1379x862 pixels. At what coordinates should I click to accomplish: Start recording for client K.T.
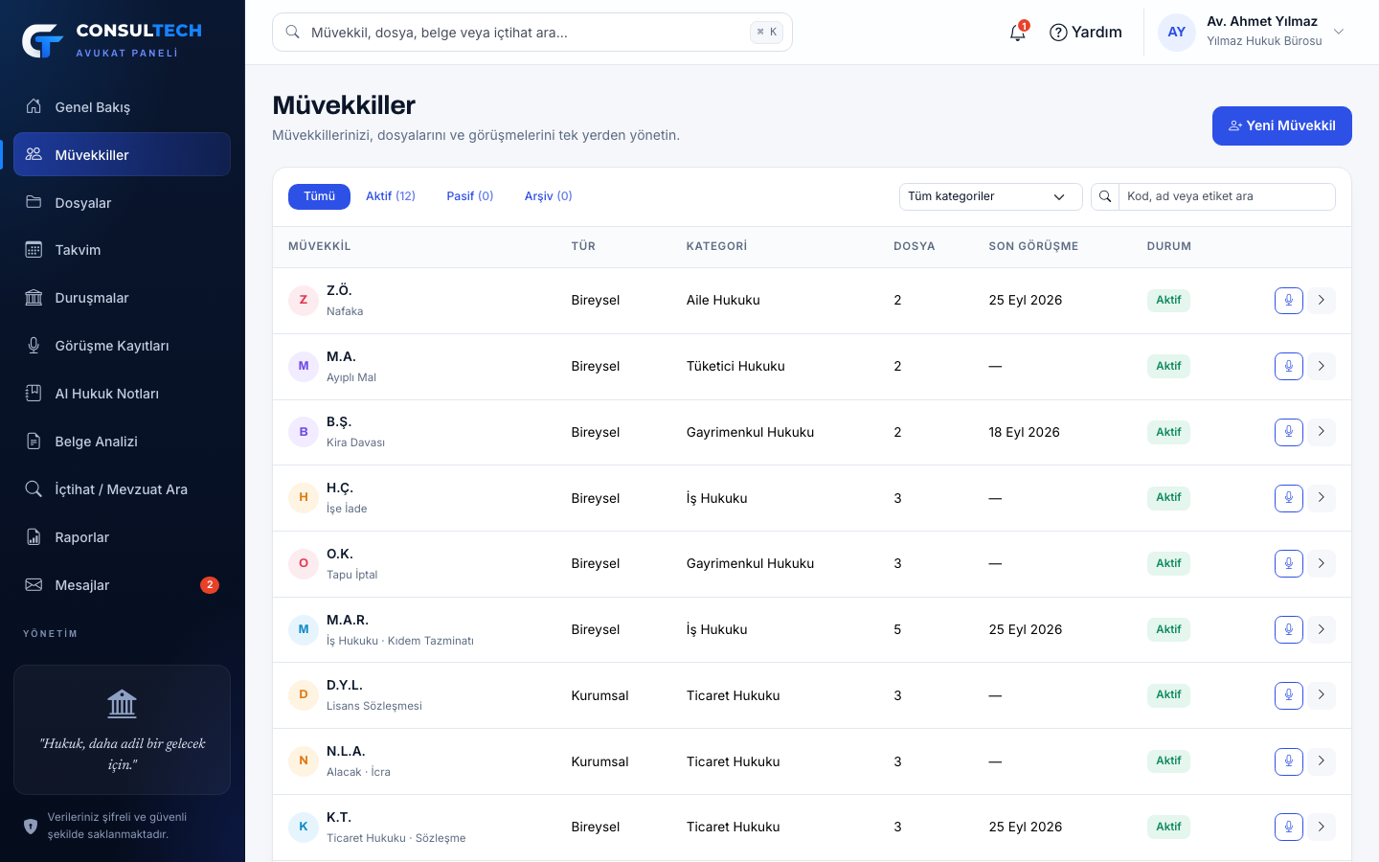pyautogui.click(x=1289, y=827)
